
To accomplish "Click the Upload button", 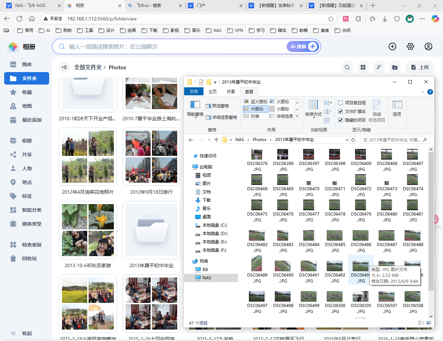I will [419, 67].
